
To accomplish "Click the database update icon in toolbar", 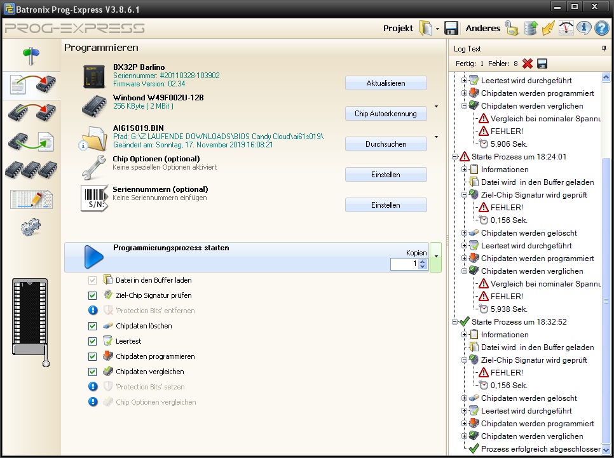I will point(530,28).
